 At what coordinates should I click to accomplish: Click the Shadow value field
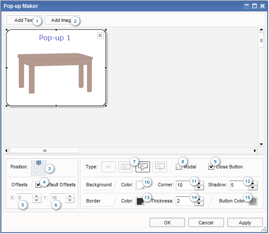click(239, 185)
